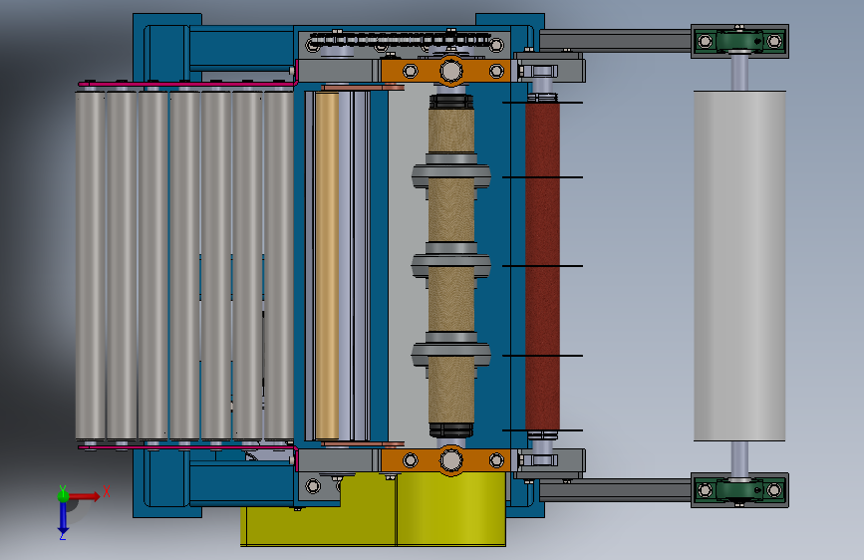Viewport: 864px width, 560px height.
Task: Click the green Y axis origin of the triad
Action: tap(63, 496)
